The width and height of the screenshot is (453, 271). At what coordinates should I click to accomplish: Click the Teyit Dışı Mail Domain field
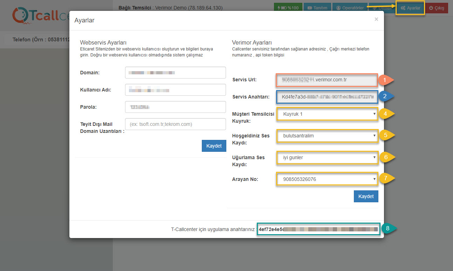click(x=175, y=124)
